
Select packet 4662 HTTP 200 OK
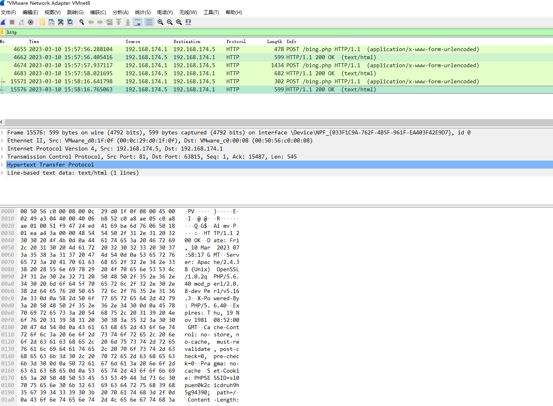[276, 57]
